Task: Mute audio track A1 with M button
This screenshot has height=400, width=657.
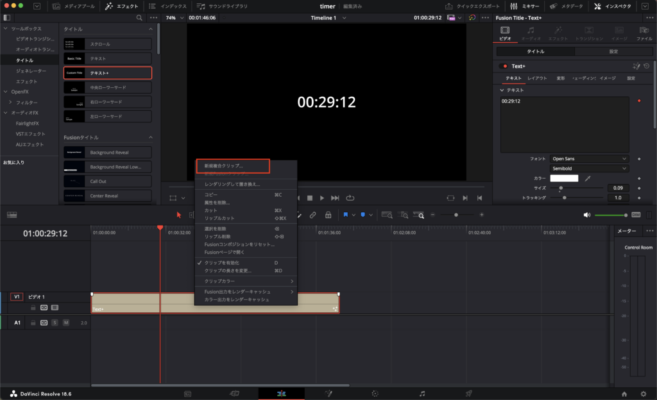Action: pyautogui.click(x=65, y=322)
